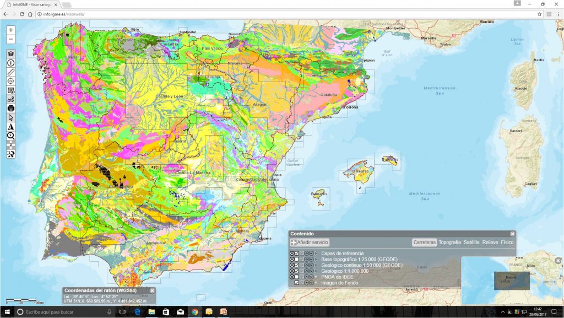Reload the page in browser
The image size is (564, 318).
point(22,14)
